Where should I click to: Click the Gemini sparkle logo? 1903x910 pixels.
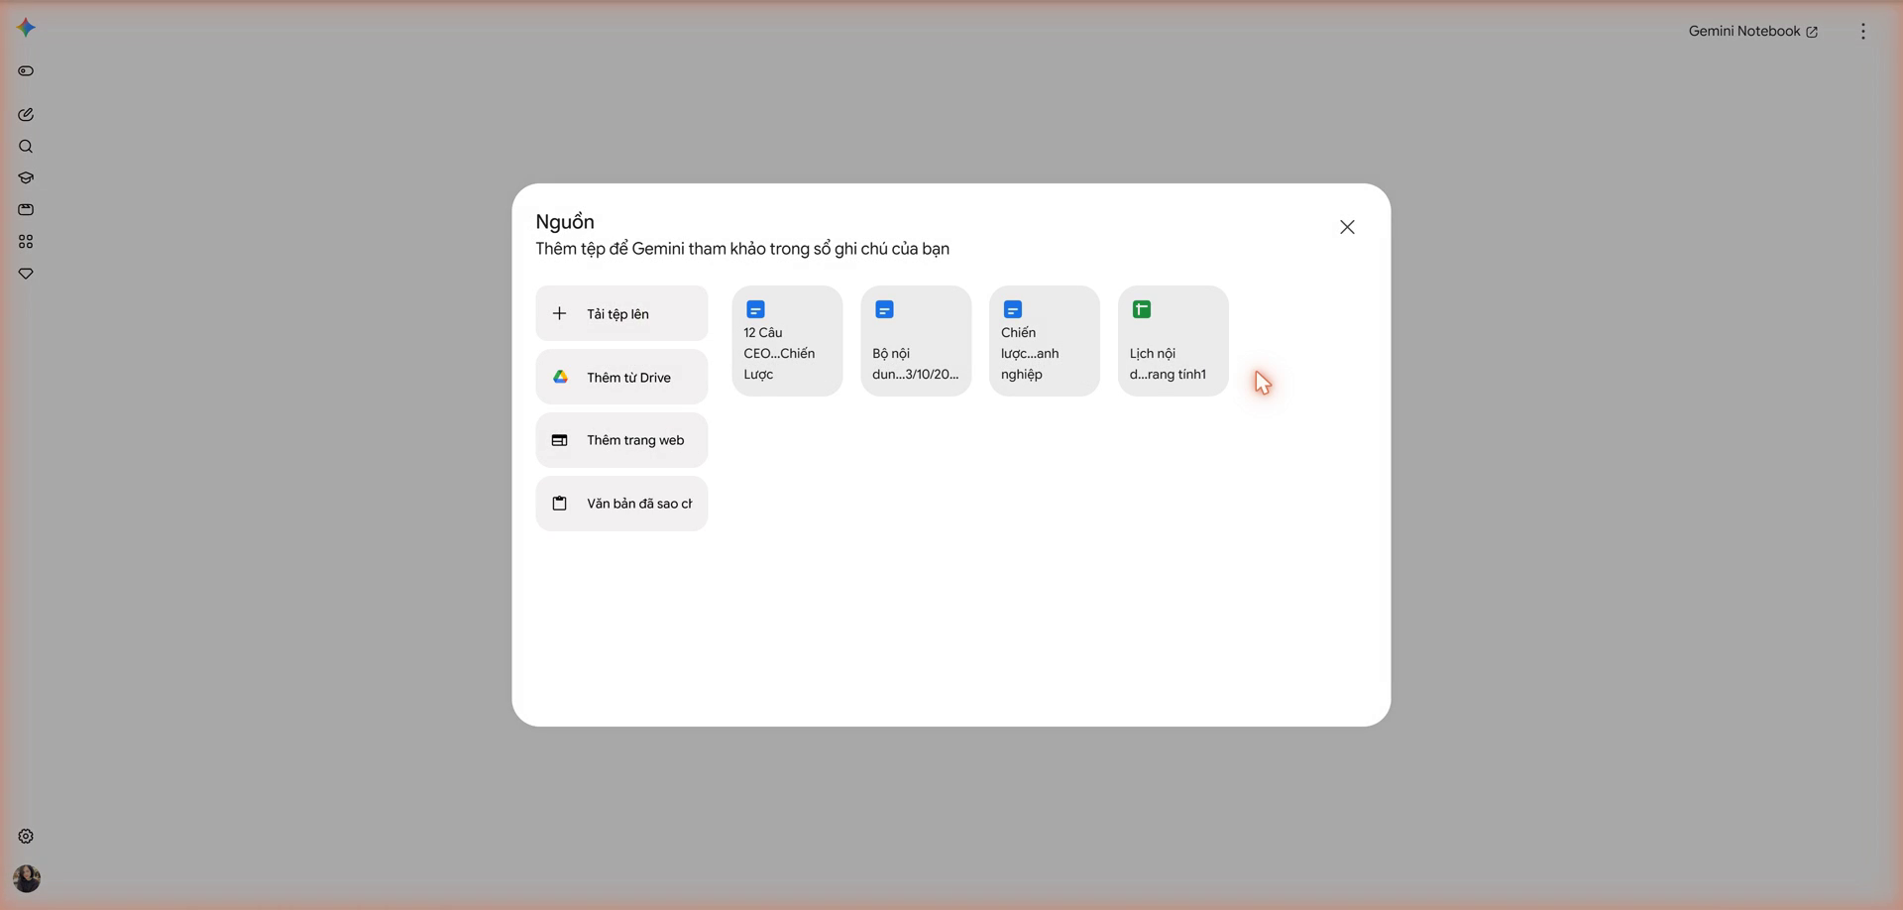click(27, 28)
